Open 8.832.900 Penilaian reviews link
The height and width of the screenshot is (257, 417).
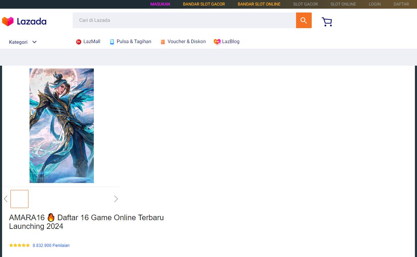[51, 246]
